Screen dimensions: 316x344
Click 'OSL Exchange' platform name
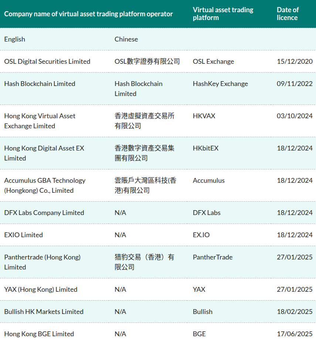pyautogui.click(x=213, y=62)
